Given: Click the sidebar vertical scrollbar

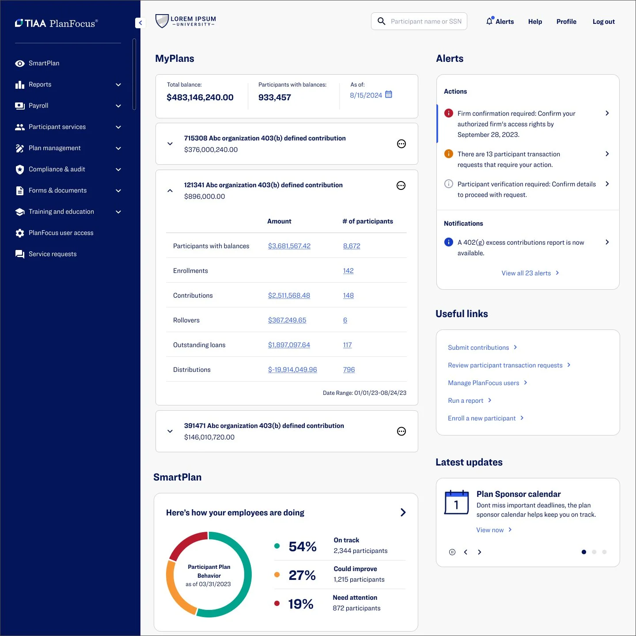Looking at the screenshot, I should coord(134,74).
